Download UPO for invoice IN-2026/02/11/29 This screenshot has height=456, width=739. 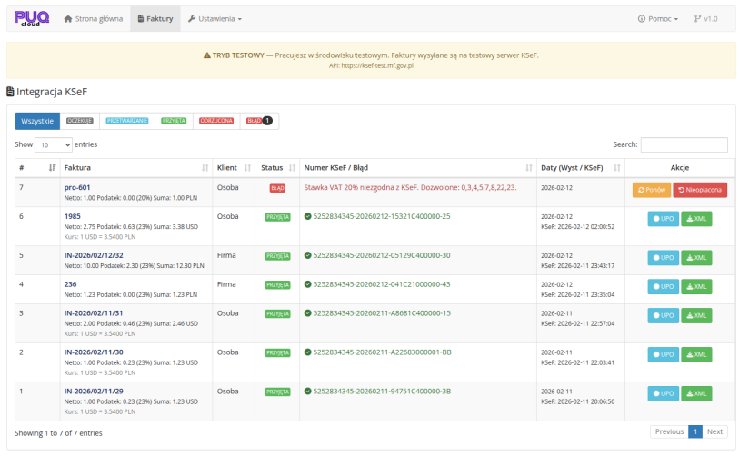click(664, 393)
